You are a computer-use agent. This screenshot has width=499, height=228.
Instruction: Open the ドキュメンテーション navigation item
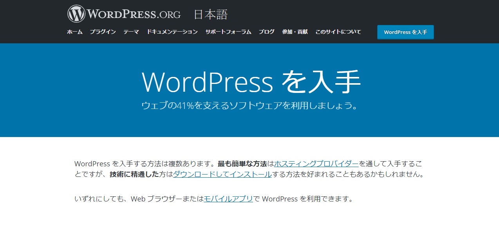tap(173, 32)
